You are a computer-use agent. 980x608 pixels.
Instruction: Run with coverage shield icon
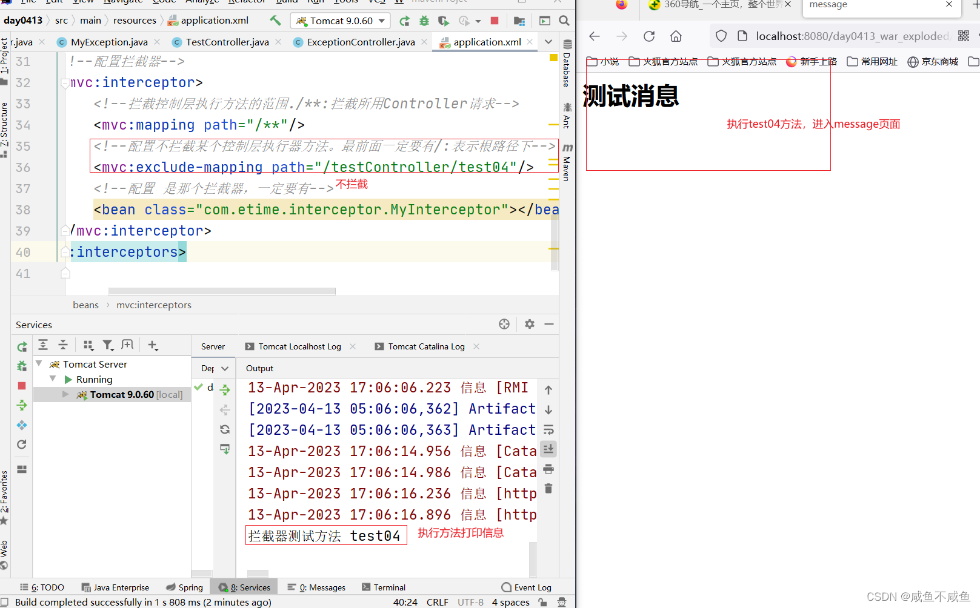click(444, 21)
